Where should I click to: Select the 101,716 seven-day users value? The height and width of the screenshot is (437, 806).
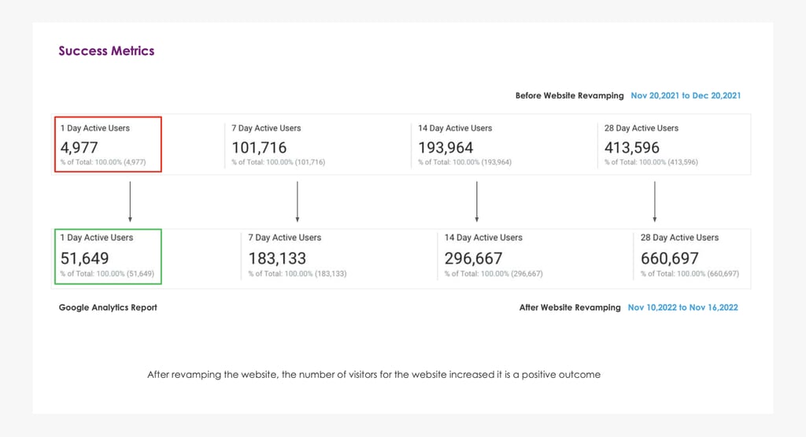click(259, 147)
